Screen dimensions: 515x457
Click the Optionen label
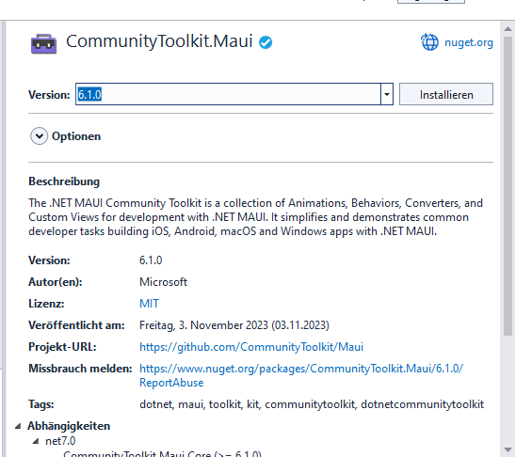point(76,136)
